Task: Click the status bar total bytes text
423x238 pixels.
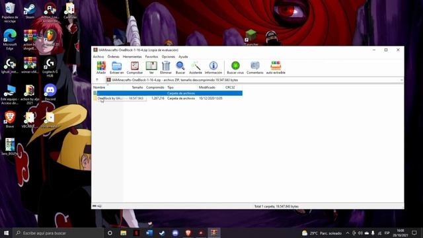Action: pos(276,206)
